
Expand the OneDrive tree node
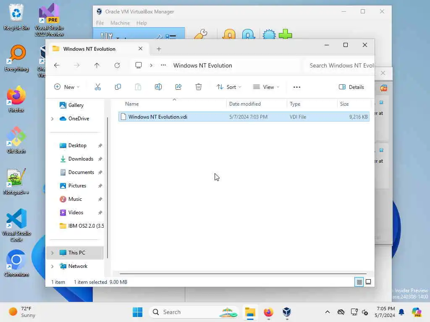point(52,119)
